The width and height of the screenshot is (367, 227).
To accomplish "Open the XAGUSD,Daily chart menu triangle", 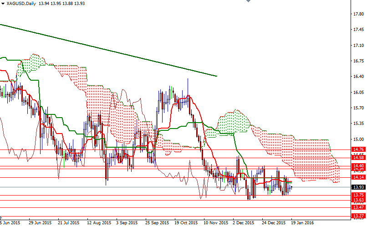I will click(3, 4).
